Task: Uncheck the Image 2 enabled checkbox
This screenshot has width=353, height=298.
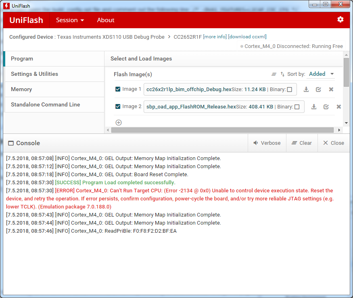Action: pos(117,106)
